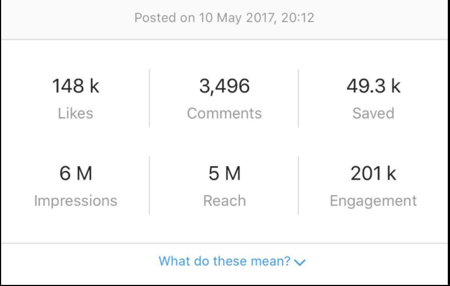The height and width of the screenshot is (286, 450).
Task: Select the Reach label
Action: point(224,201)
